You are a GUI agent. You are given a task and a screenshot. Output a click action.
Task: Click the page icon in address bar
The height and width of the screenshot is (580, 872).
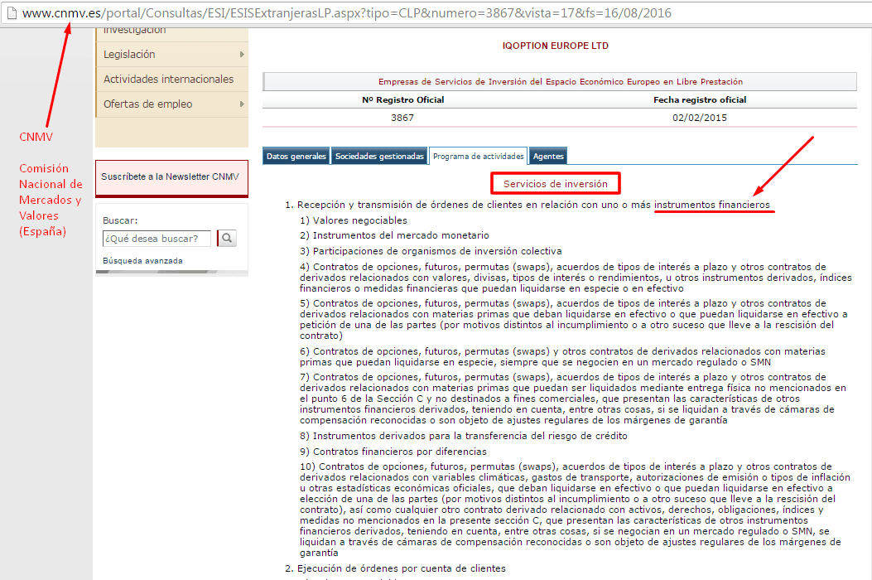[x=11, y=12]
